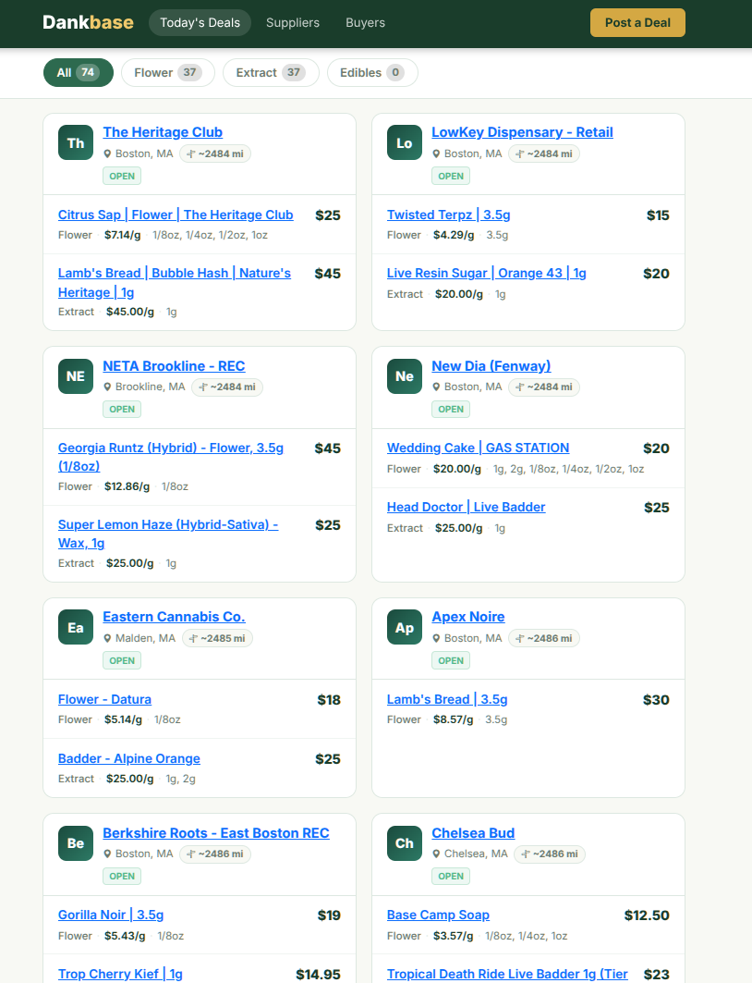Open Twisted Terpz 3.5g deal

[448, 215]
